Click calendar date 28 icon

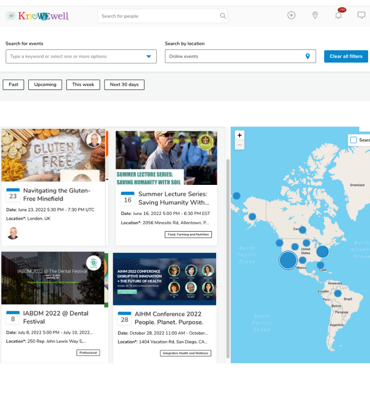click(x=124, y=318)
